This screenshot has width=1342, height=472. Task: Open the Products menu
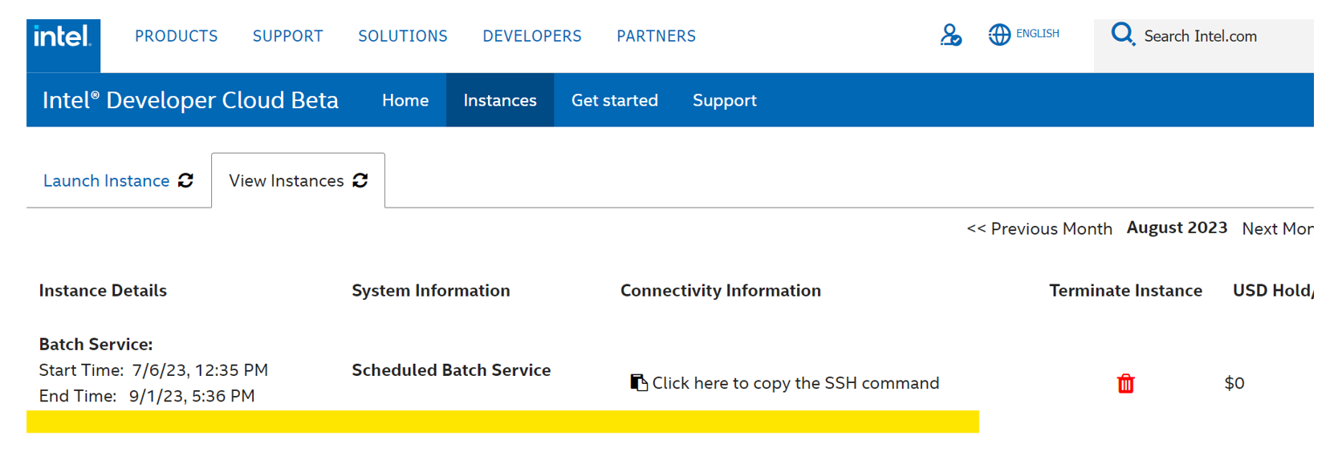(176, 36)
